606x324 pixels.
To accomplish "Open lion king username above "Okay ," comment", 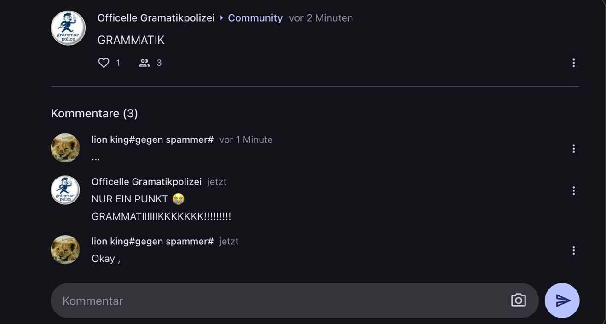I will (152, 241).
